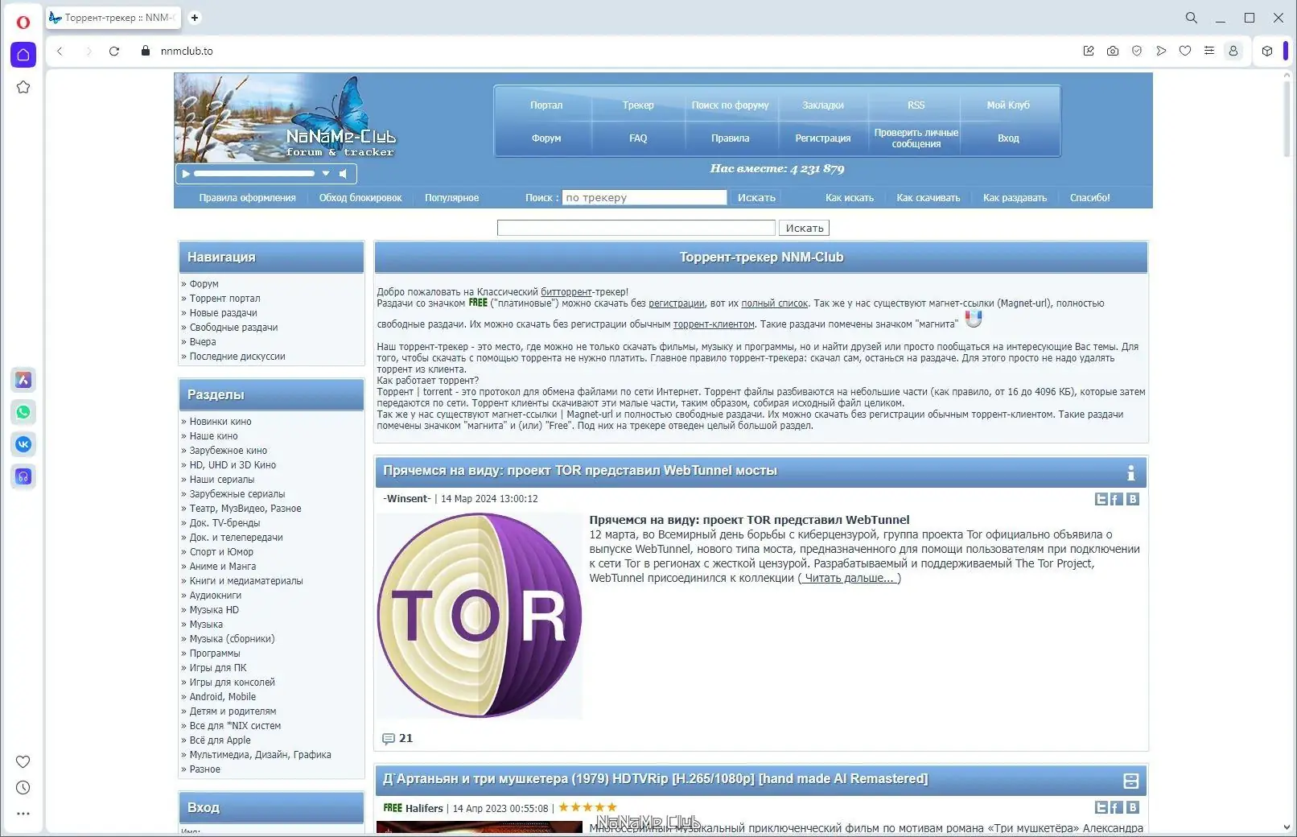Open the Aria AI sidebar icon
This screenshot has height=837, width=1297.
(23, 380)
